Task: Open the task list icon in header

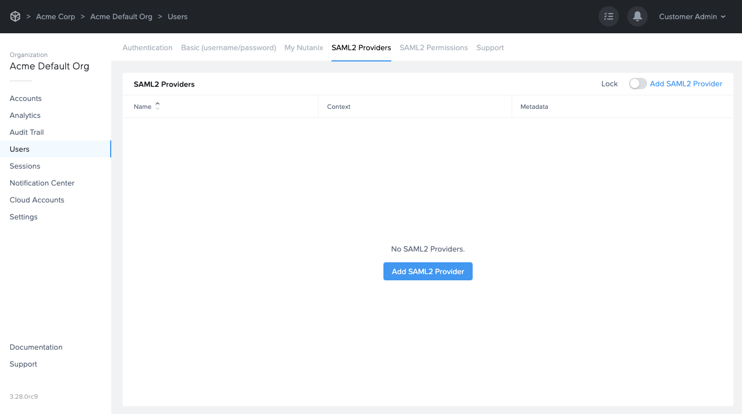Action: click(x=608, y=16)
